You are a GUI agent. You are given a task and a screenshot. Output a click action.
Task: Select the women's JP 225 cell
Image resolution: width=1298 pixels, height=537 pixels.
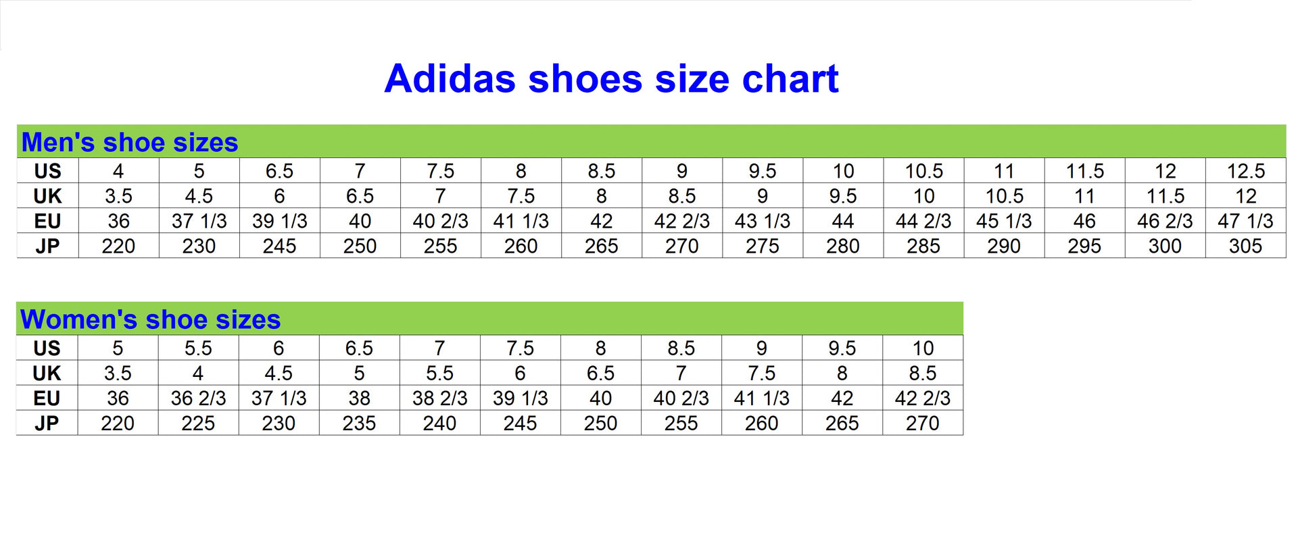198,423
